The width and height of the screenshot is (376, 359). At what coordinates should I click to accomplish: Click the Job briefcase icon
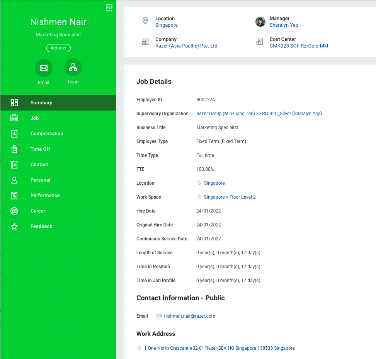14,118
